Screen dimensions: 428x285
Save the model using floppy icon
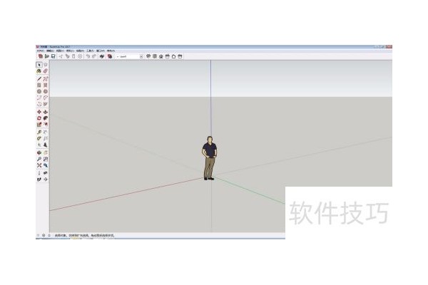53,56
